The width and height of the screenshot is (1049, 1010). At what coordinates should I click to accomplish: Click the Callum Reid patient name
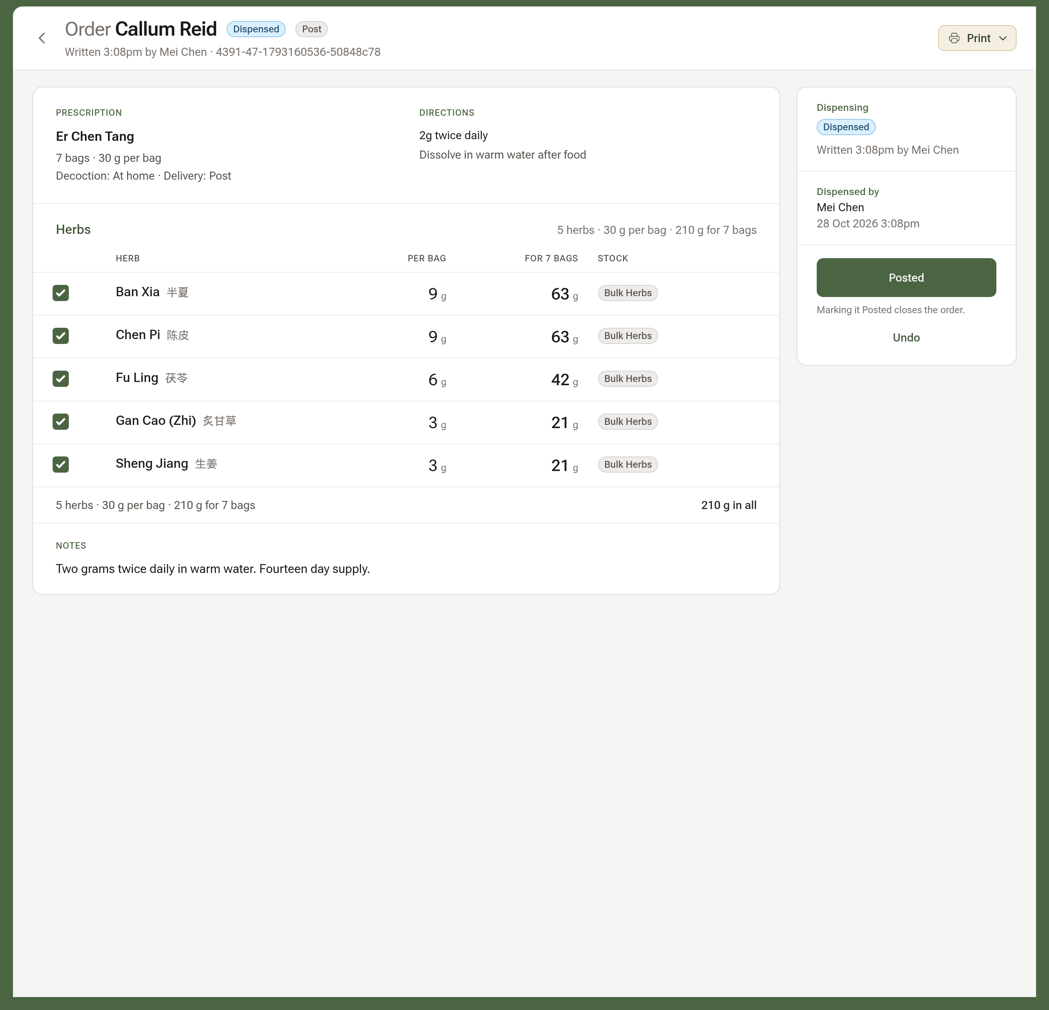tap(166, 29)
